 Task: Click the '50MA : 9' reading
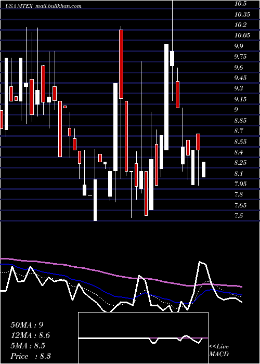point(27,325)
